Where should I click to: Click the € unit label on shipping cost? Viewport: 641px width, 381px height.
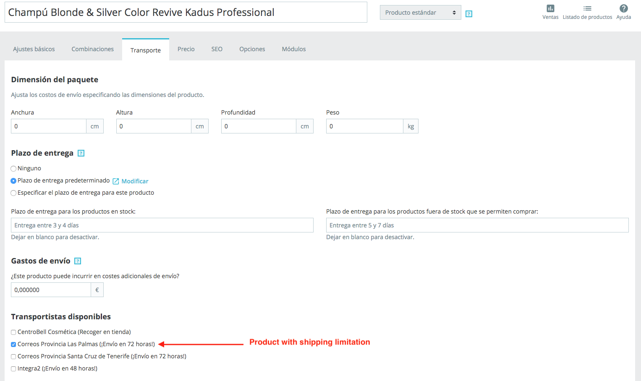[97, 290]
